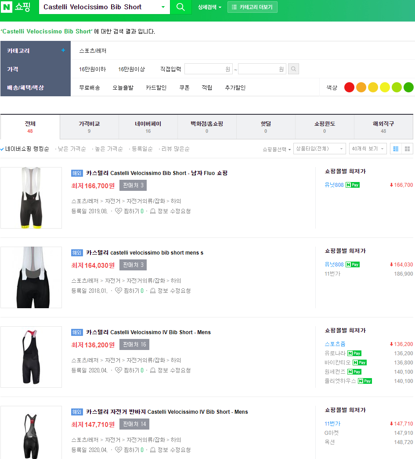Screen dimensions: 415x459
Task: Select the lime green color swatch
Action: [397, 87]
